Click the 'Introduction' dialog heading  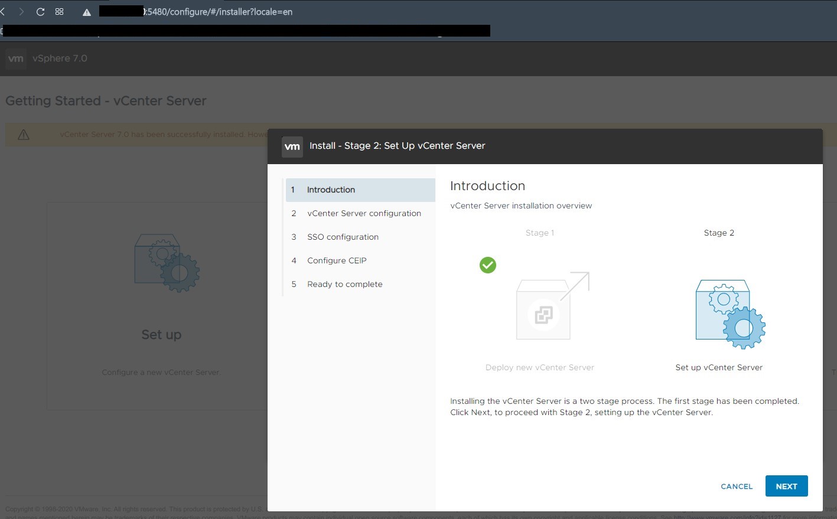click(487, 186)
